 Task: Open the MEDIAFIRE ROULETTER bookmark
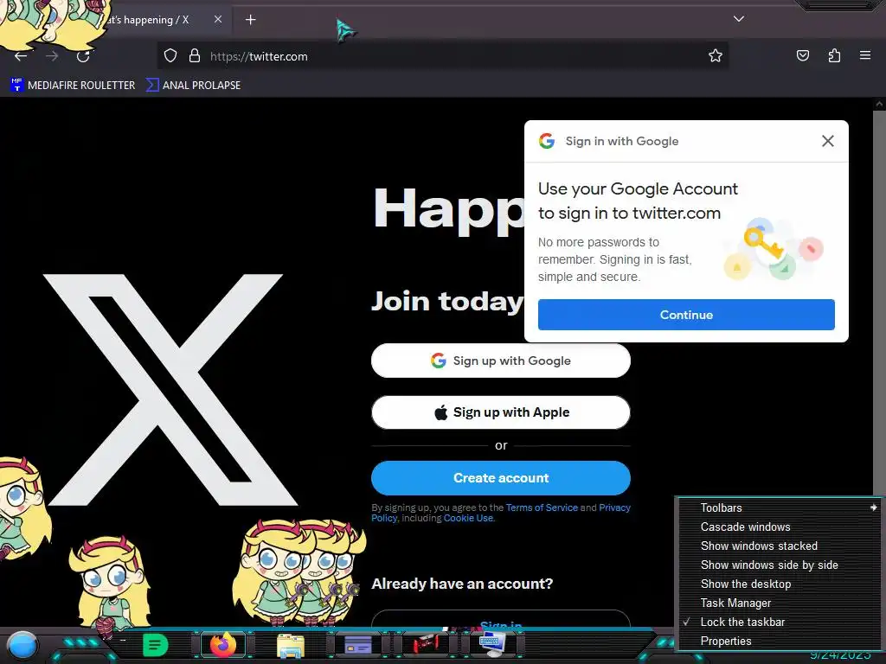[x=73, y=86]
